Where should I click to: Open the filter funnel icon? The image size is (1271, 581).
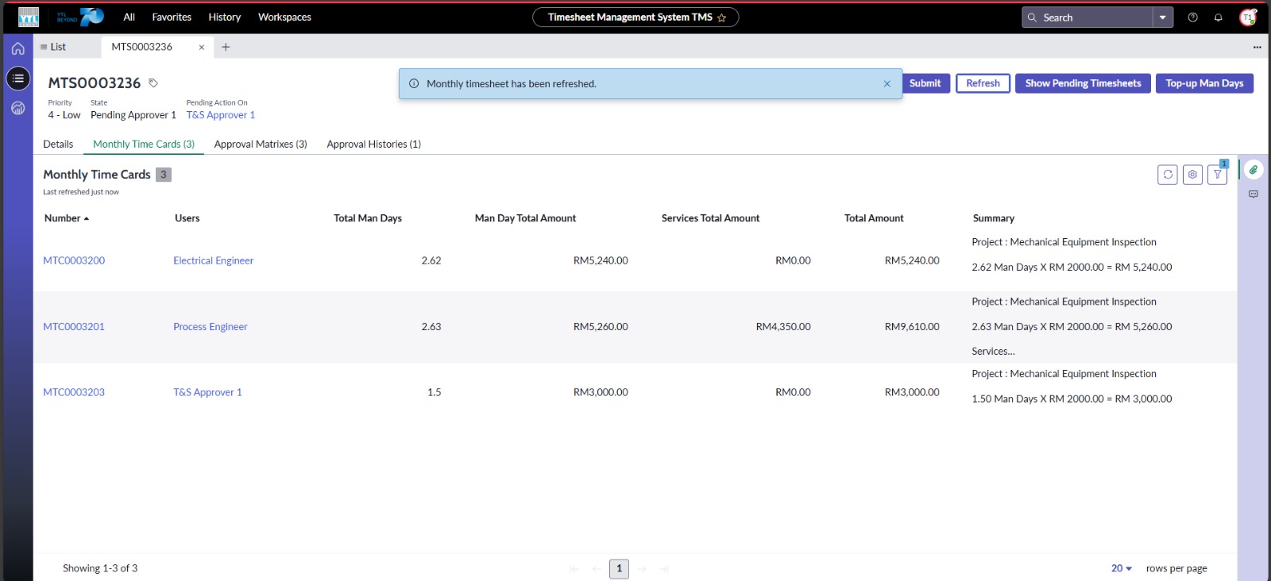[1217, 175]
